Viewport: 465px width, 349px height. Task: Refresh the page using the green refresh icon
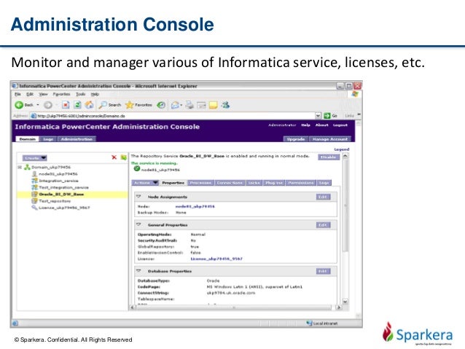tap(77, 105)
